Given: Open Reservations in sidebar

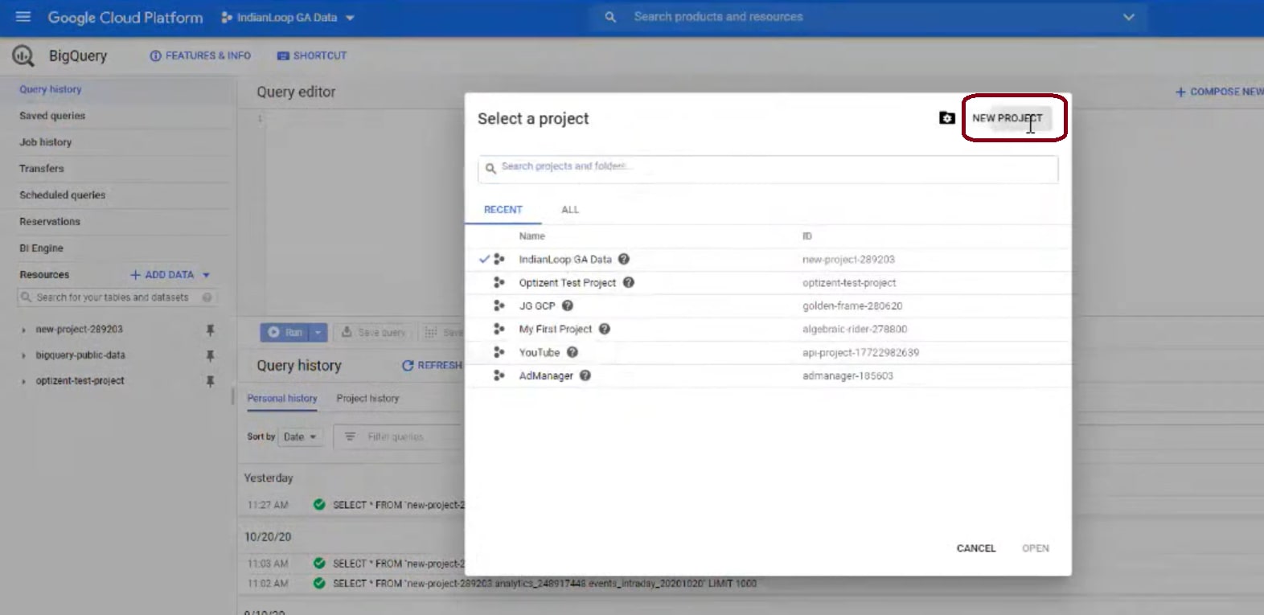Looking at the screenshot, I should (50, 222).
